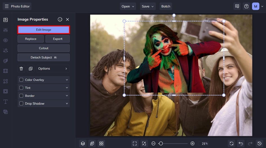This screenshot has height=148, width=266.
Task: Enable the Drop Shadow checkbox
Action: 21,104
